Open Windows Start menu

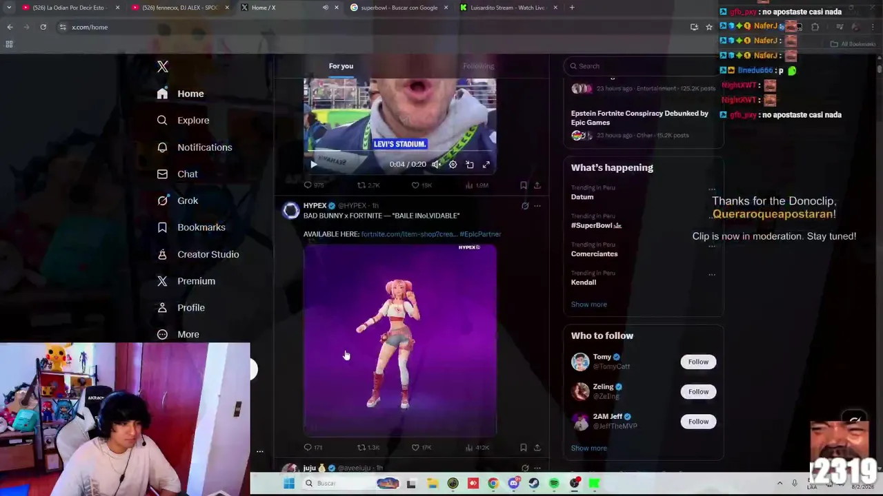pyautogui.click(x=289, y=484)
